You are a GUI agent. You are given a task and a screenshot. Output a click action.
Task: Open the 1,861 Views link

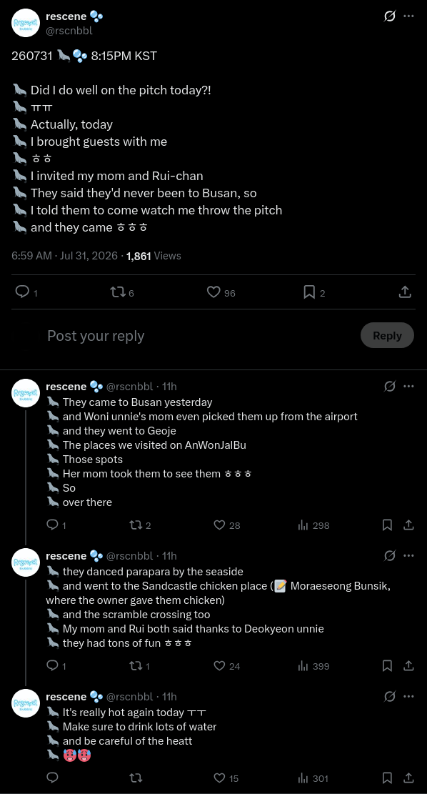(x=154, y=256)
